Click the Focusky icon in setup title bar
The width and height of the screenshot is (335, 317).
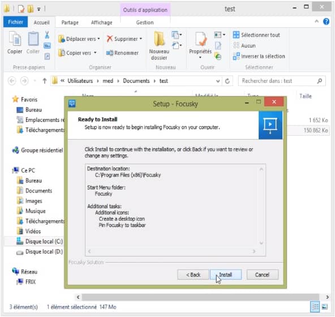click(72, 104)
